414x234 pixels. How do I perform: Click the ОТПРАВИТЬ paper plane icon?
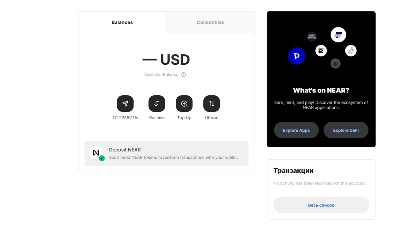125,104
